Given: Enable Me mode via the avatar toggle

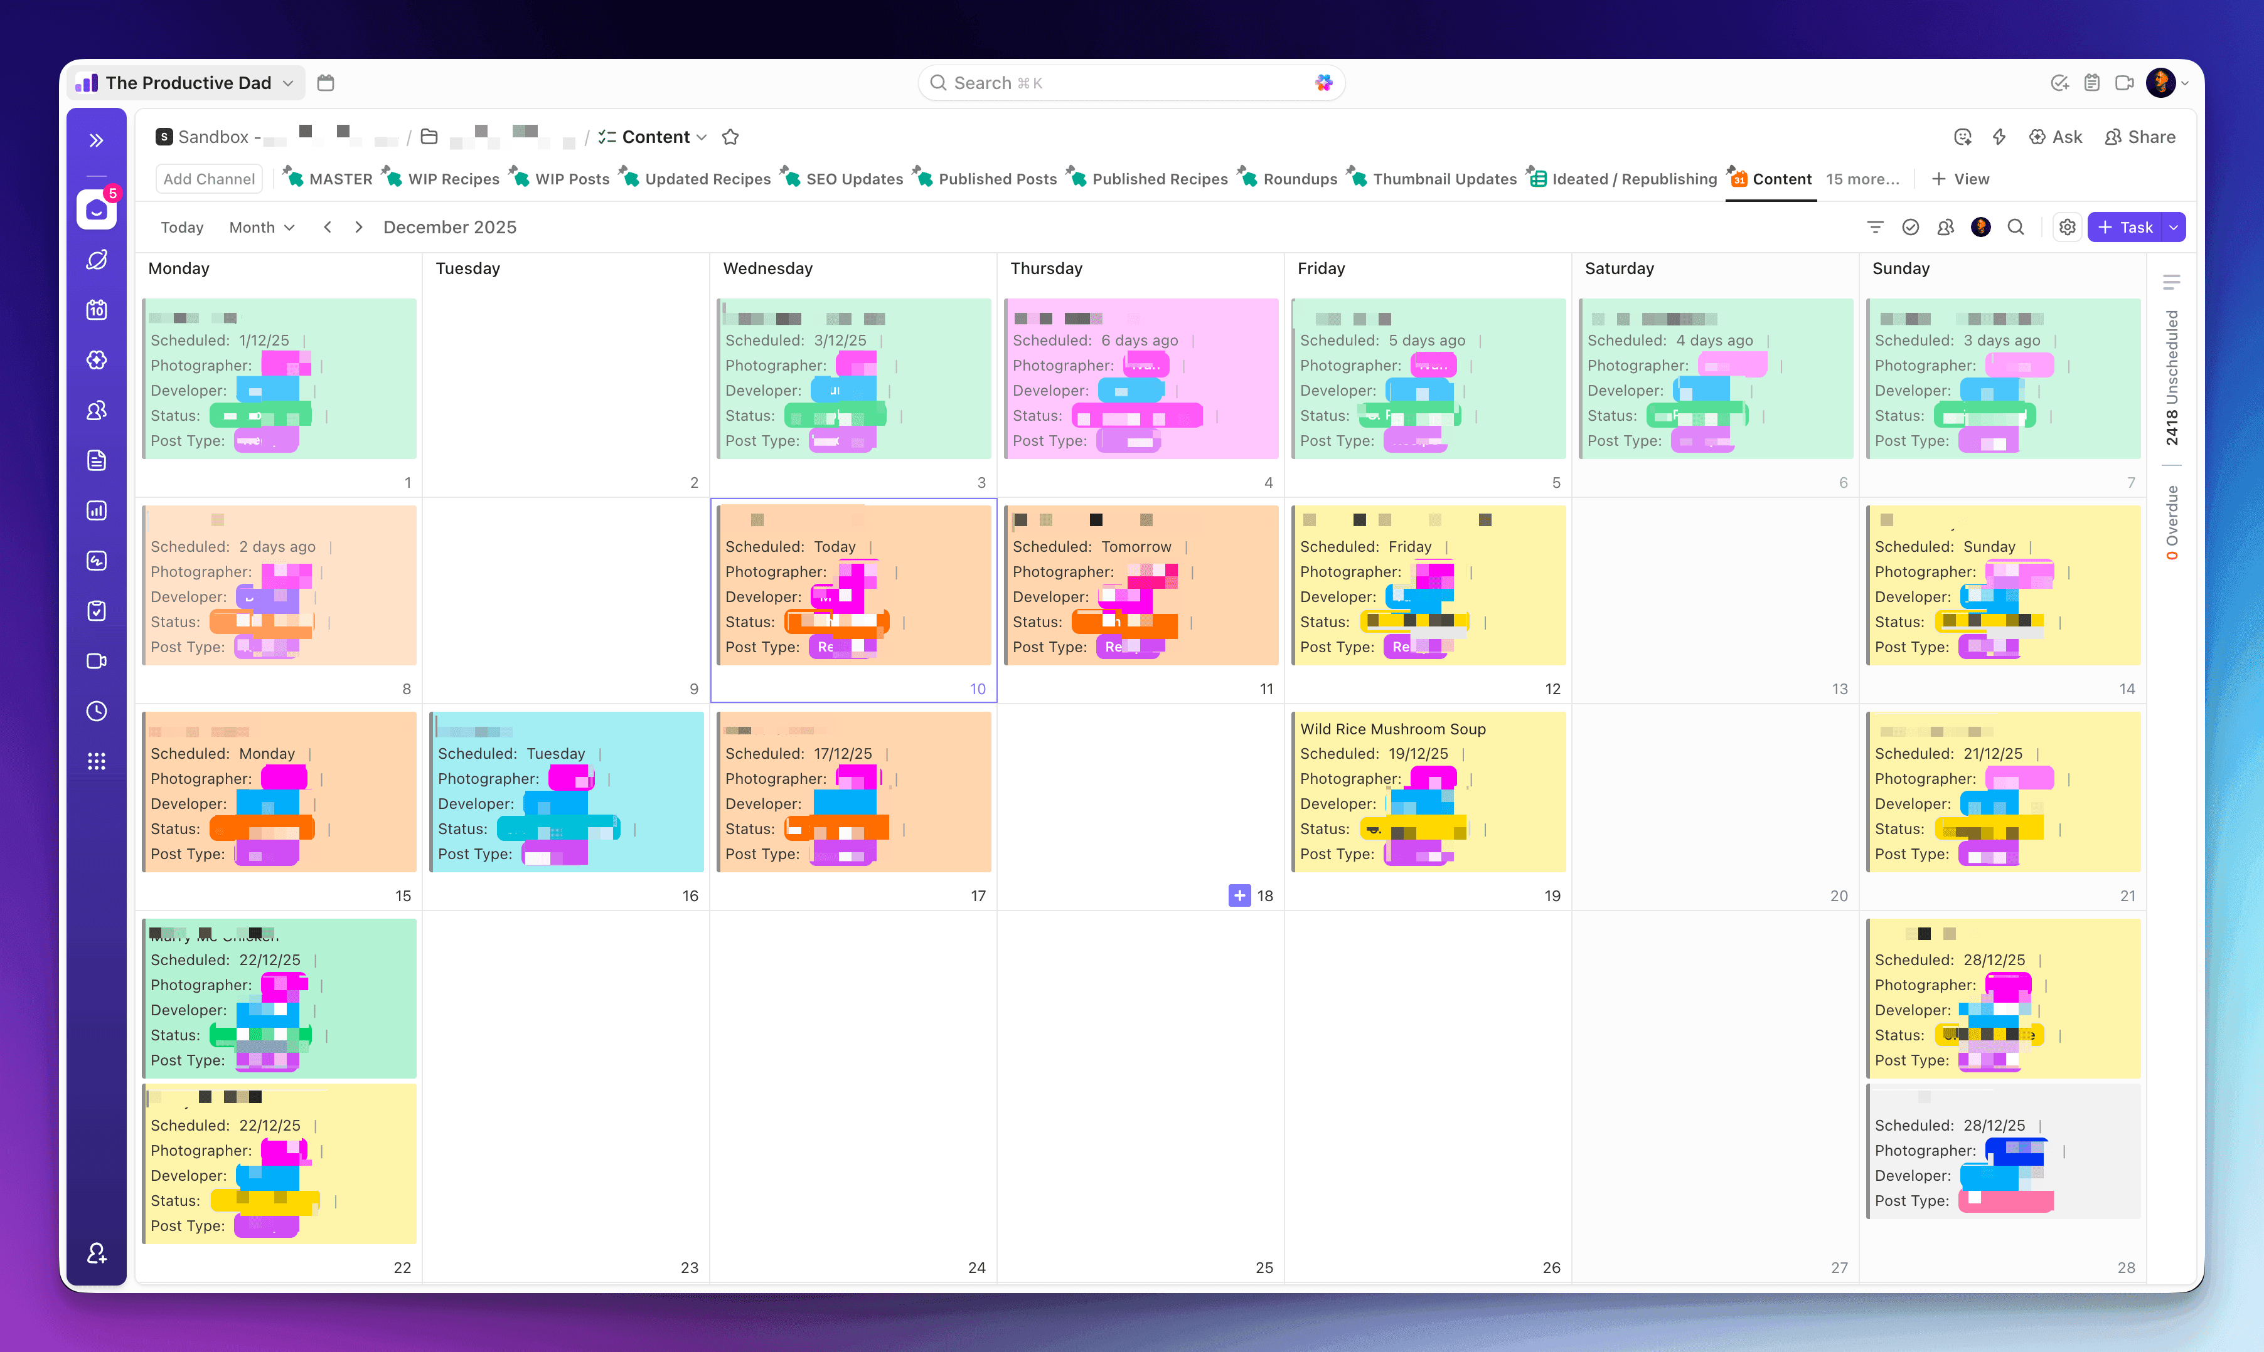Looking at the screenshot, I should [1980, 227].
